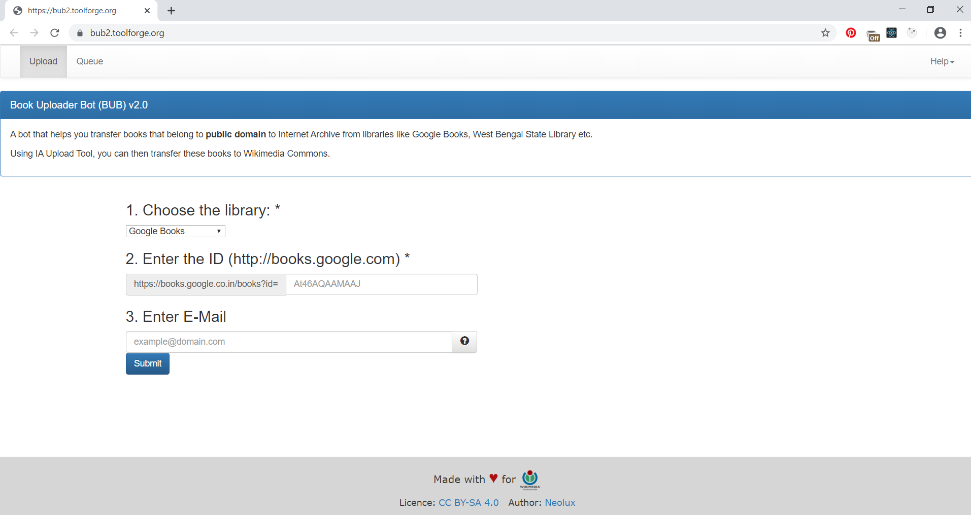Image resolution: width=971 pixels, height=515 pixels.
Task: Click the browser forward arrow
Action: (x=35, y=33)
